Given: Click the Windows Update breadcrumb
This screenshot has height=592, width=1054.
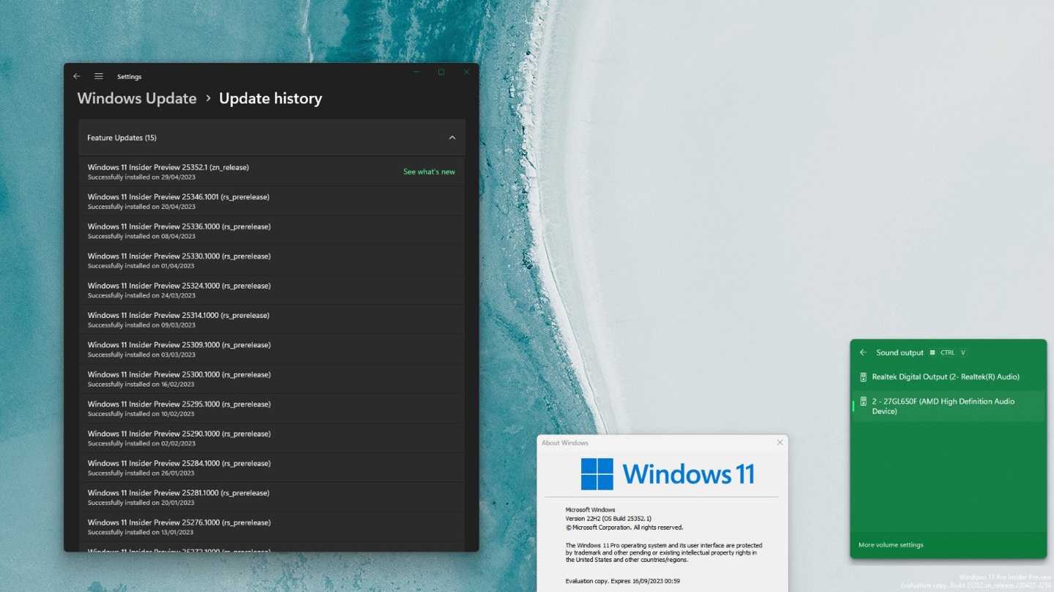Looking at the screenshot, I should 136,98.
